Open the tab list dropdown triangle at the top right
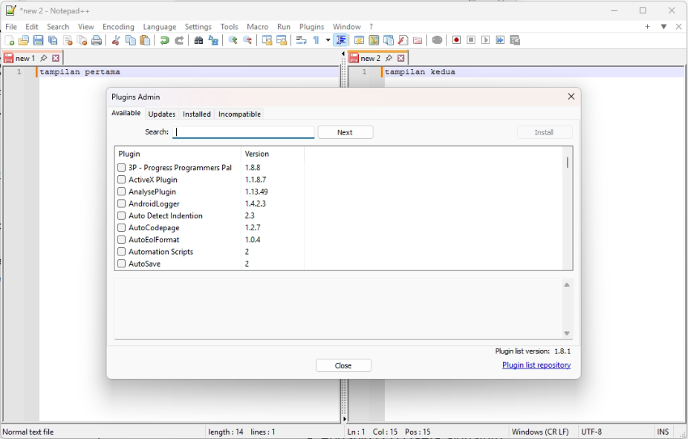 click(x=663, y=27)
